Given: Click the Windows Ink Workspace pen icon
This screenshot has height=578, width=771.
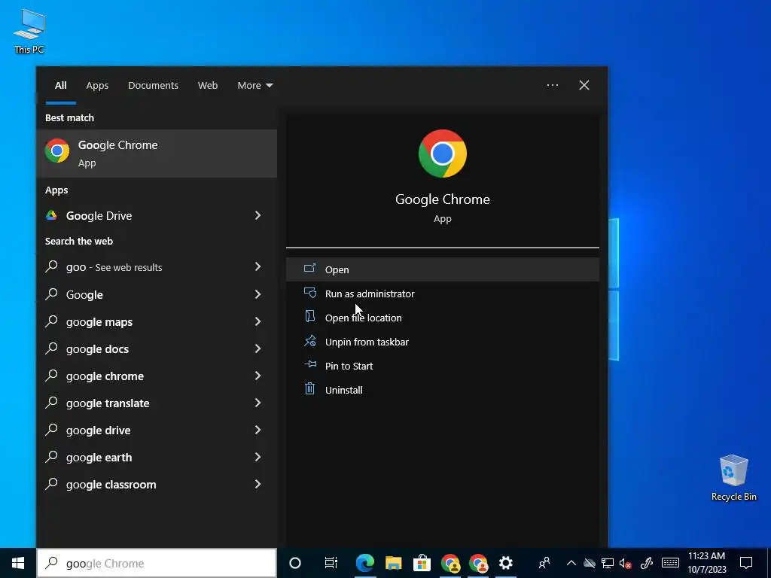Looking at the screenshot, I should [x=647, y=563].
